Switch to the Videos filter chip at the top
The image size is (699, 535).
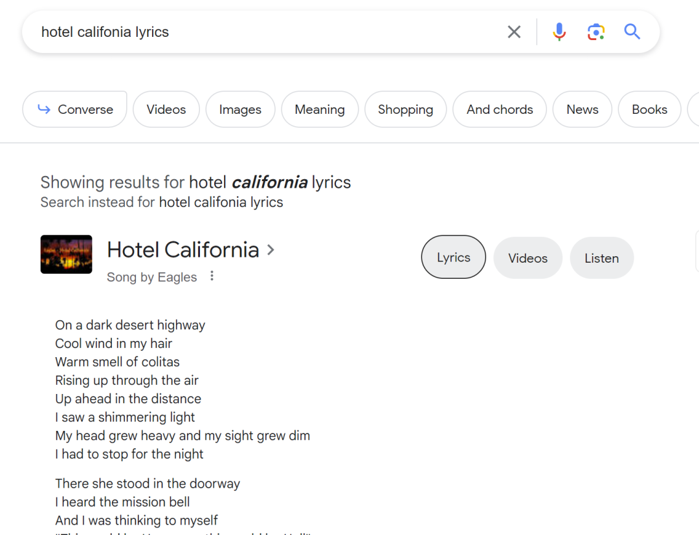(x=166, y=109)
